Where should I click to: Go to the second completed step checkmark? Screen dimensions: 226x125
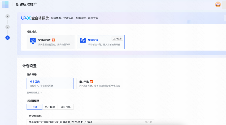7,27
